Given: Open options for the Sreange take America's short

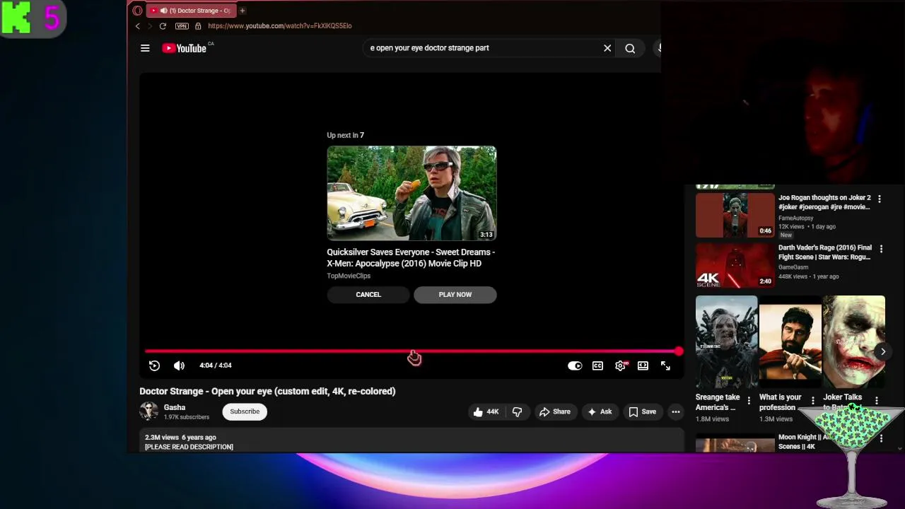Looking at the screenshot, I should [x=749, y=401].
